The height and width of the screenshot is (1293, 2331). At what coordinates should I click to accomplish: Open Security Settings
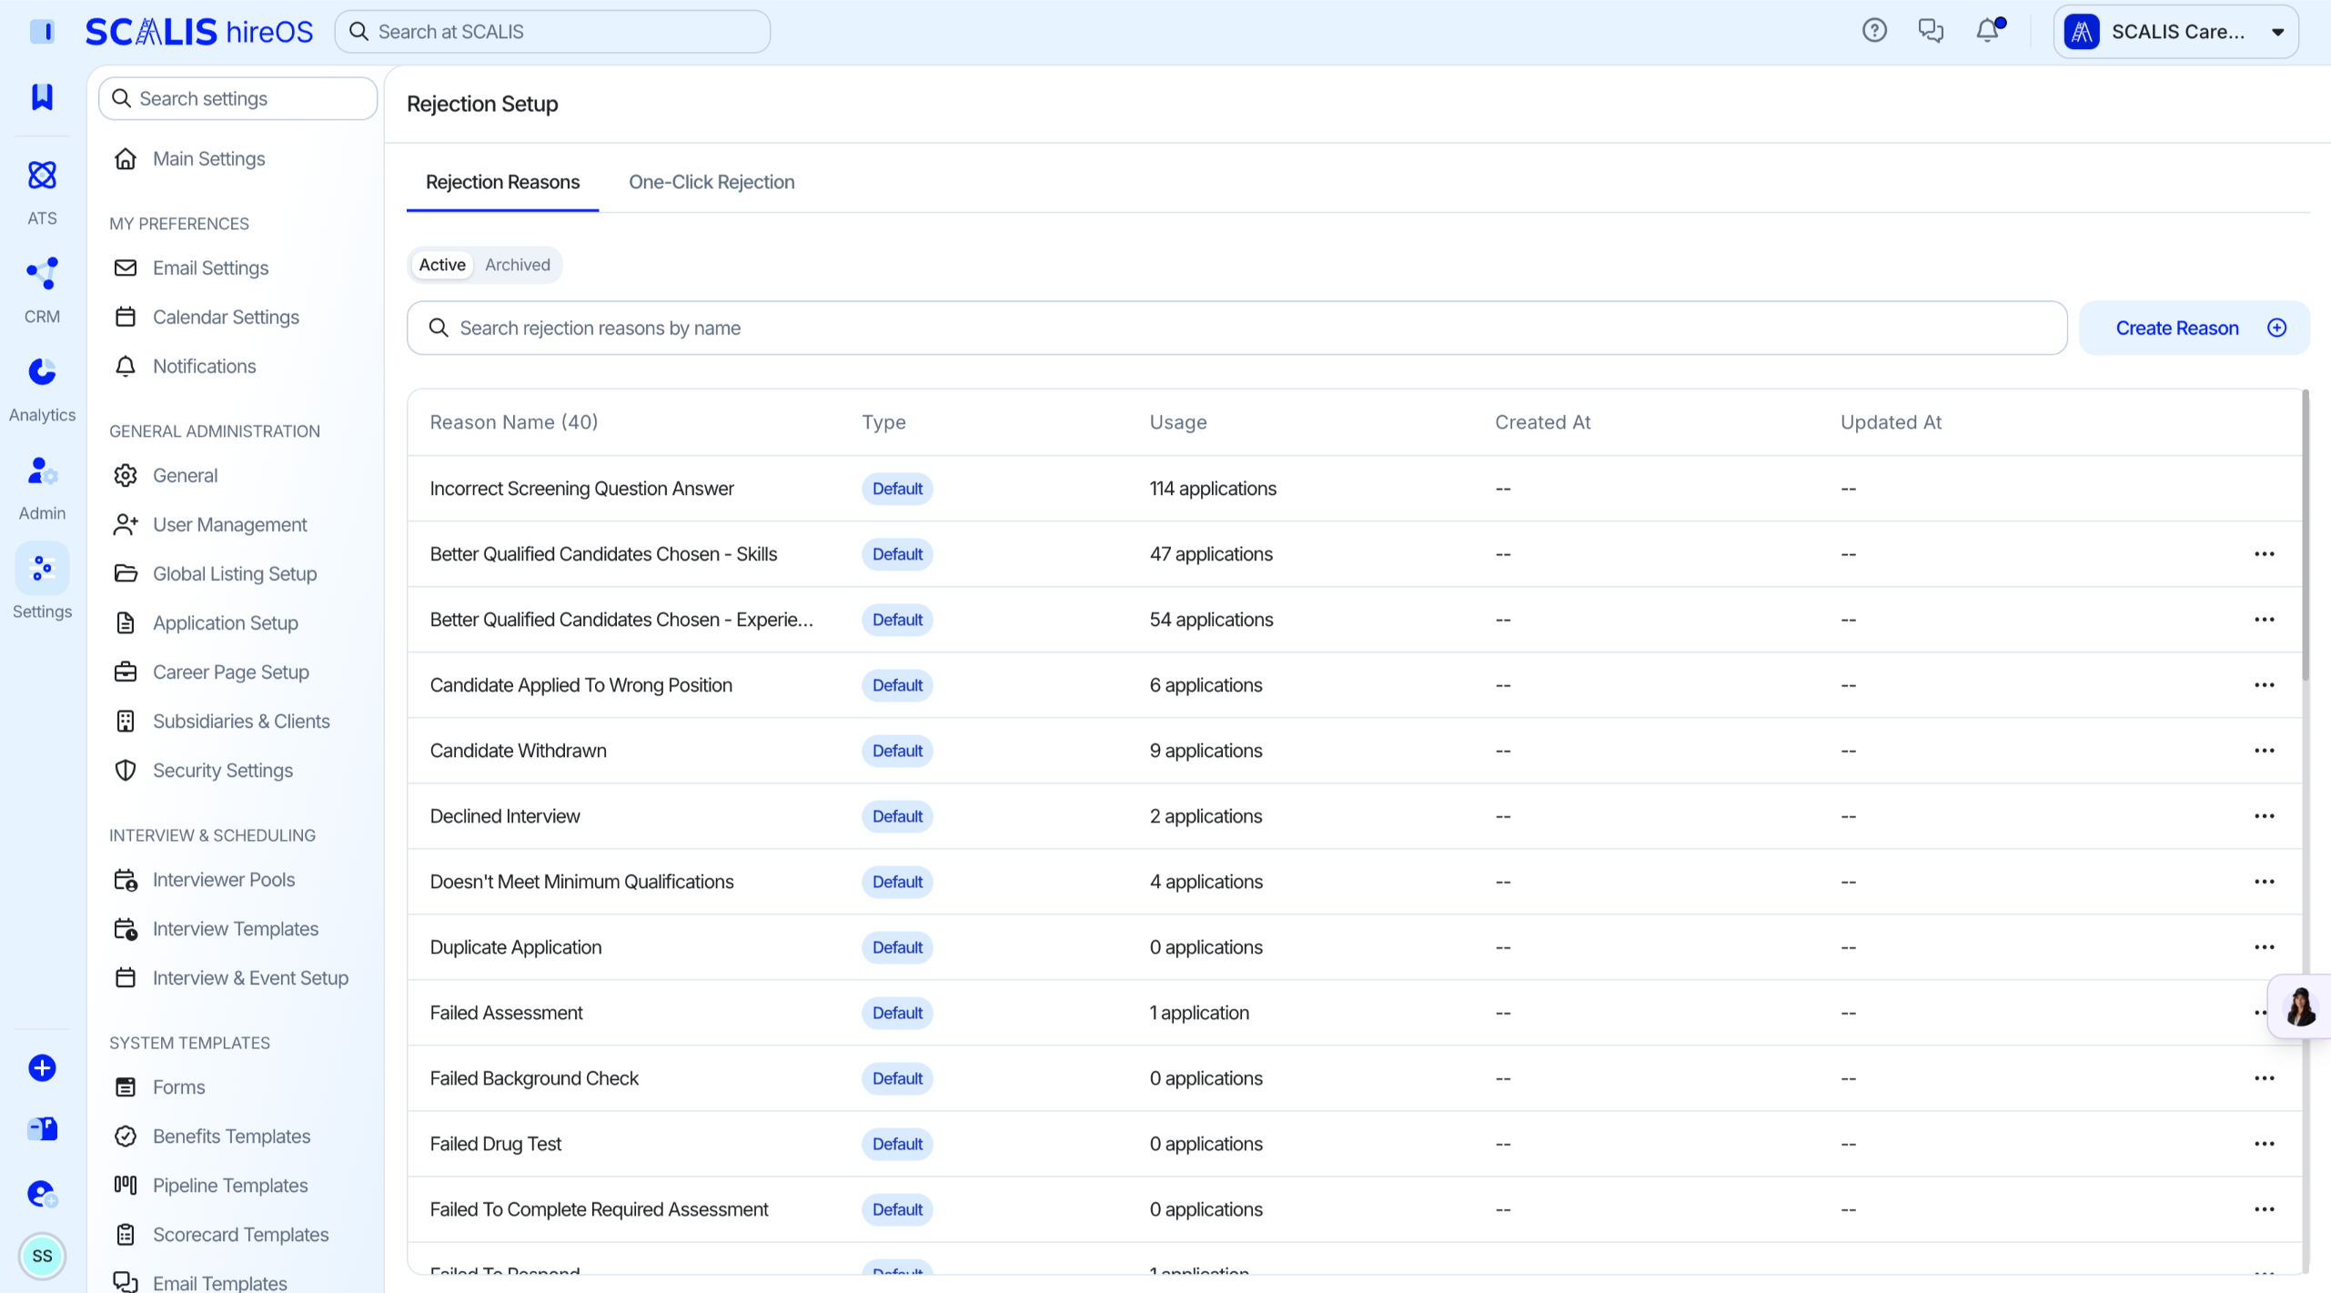(222, 770)
